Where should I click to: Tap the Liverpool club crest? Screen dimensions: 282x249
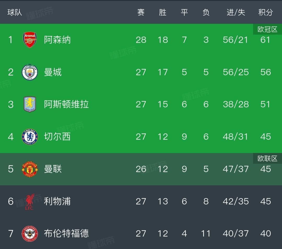30,201
